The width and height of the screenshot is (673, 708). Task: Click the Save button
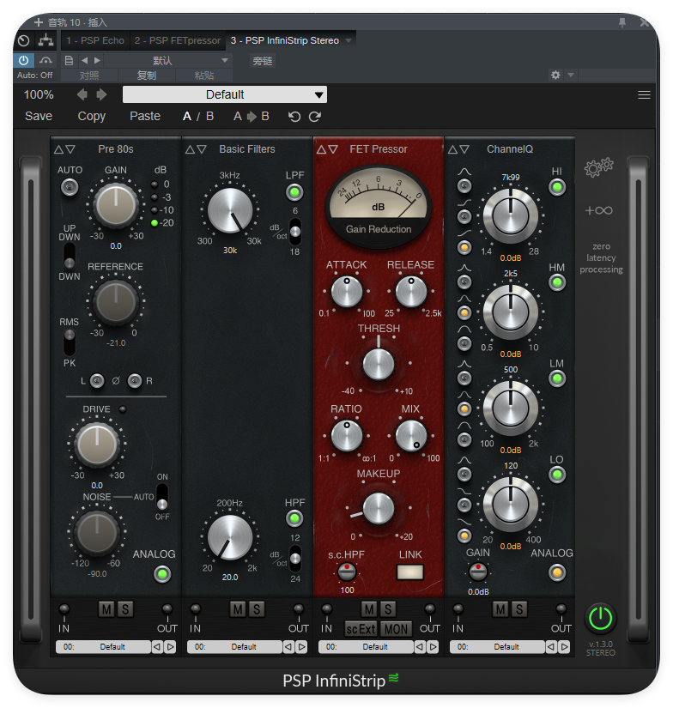coord(39,117)
